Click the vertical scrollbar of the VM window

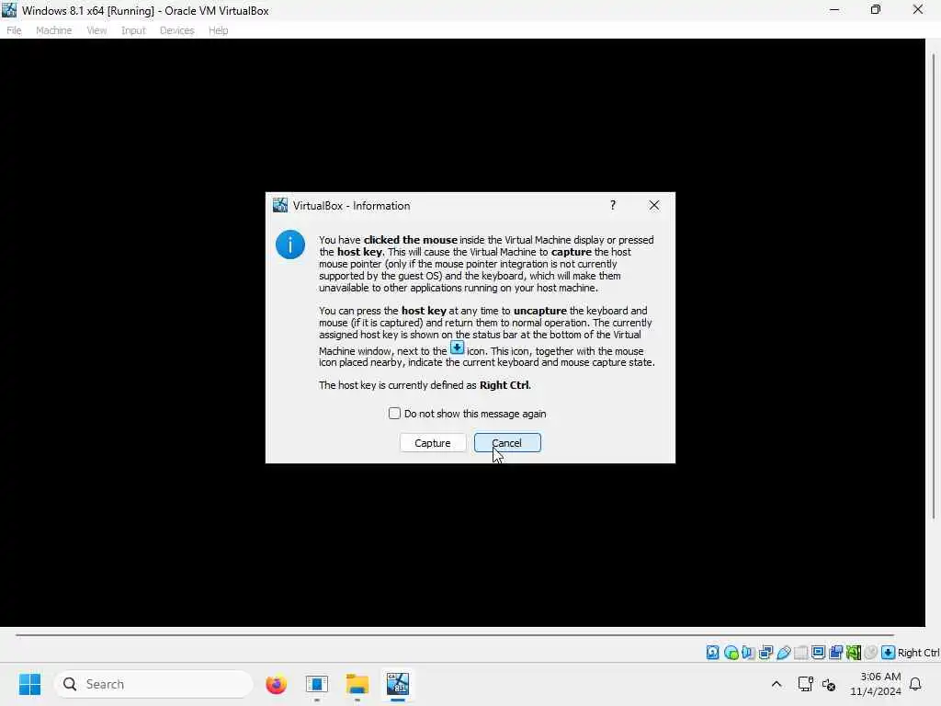click(x=934, y=287)
